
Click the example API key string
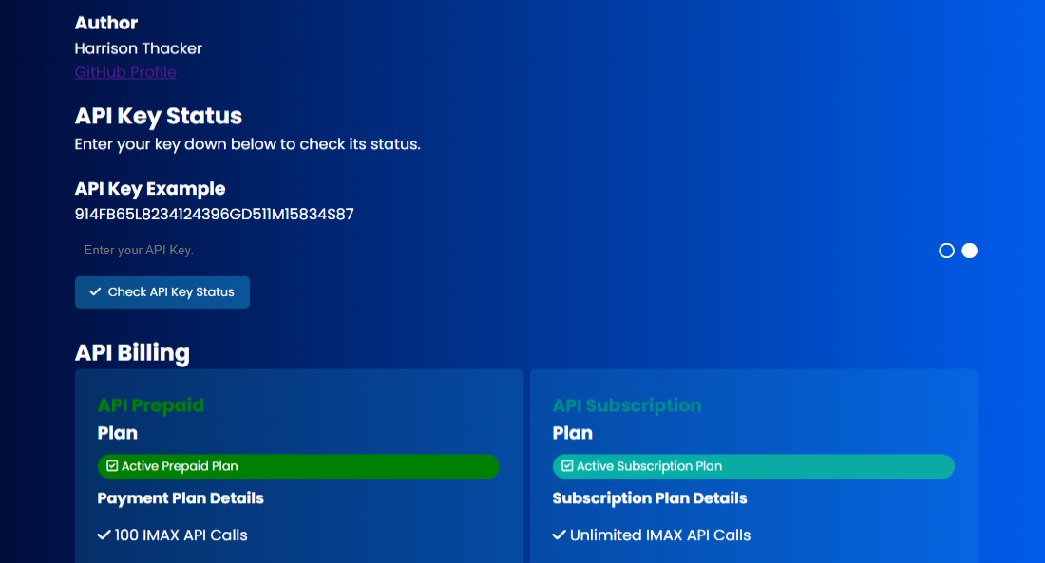(x=214, y=215)
